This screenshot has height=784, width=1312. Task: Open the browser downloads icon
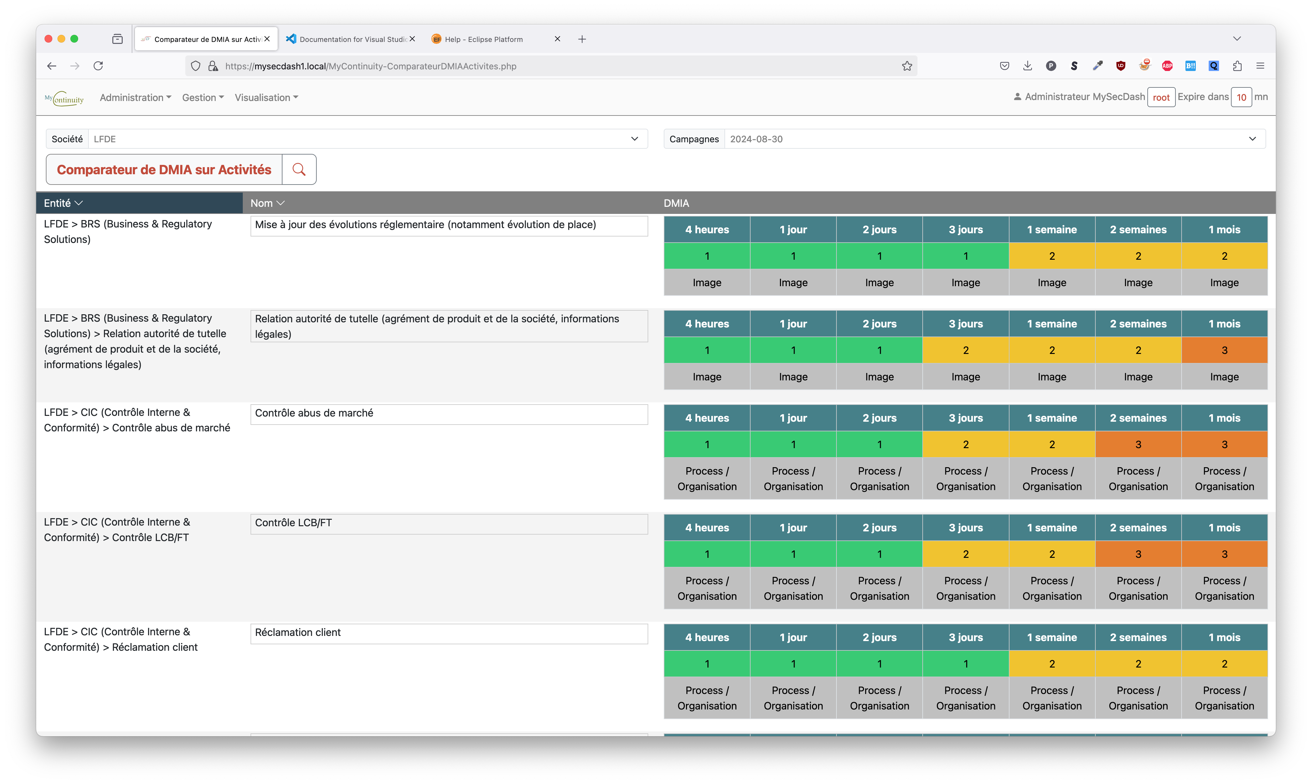click(1027, 66)
